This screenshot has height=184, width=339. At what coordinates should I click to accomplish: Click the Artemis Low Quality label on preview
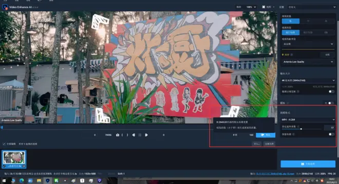(12, 120)
